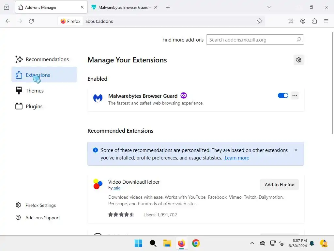Screen dimensions: 334x251
Task: Click the taskbar clock showing 3:37 PM
Action: click(298, 243)
